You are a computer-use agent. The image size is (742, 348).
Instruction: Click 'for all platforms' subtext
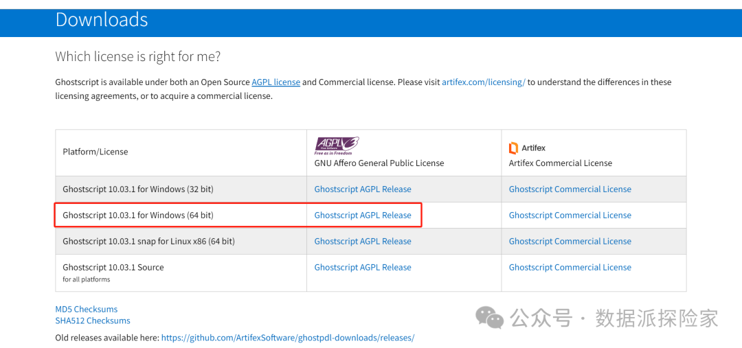(x=86, y=279)
